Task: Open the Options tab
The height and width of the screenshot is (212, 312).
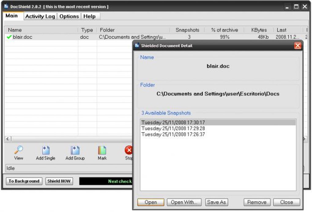Action: pos(69,16)
